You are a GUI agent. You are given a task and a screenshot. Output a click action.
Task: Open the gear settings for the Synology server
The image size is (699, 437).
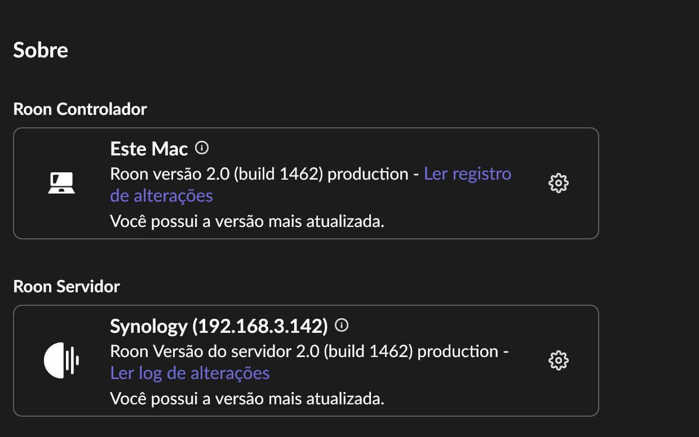click(x=558, y=360)
